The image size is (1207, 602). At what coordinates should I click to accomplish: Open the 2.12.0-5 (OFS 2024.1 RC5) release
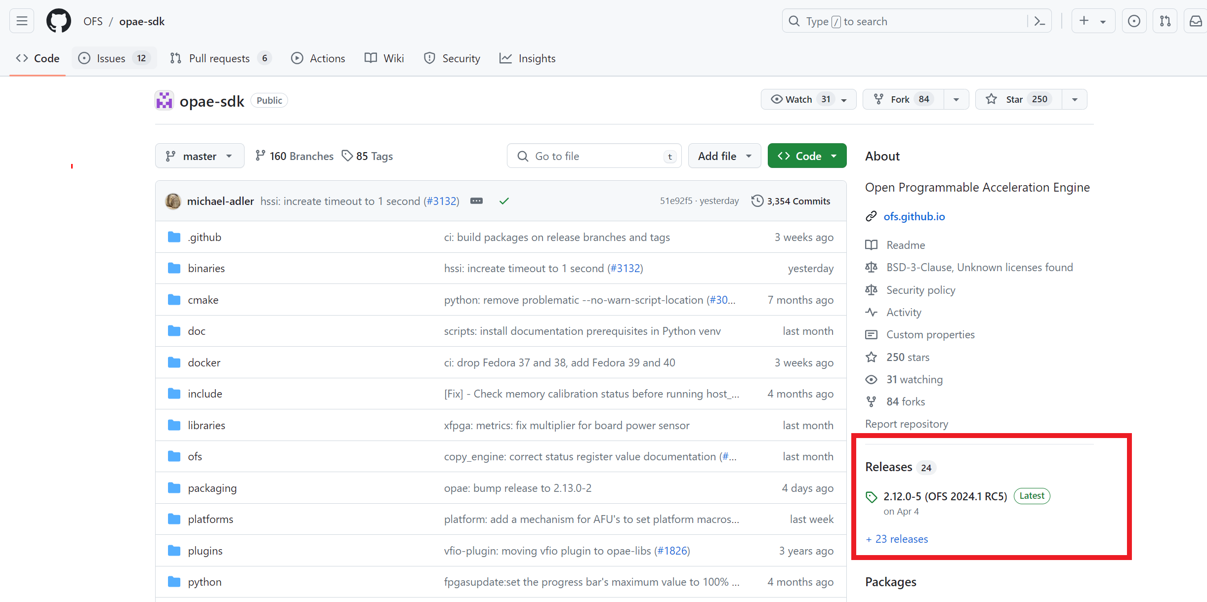(x=945, y=496)
